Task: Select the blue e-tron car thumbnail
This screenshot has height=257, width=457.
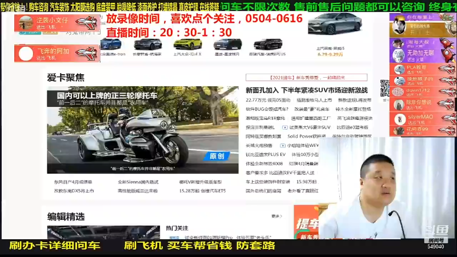Action: (x=111, y=44)
